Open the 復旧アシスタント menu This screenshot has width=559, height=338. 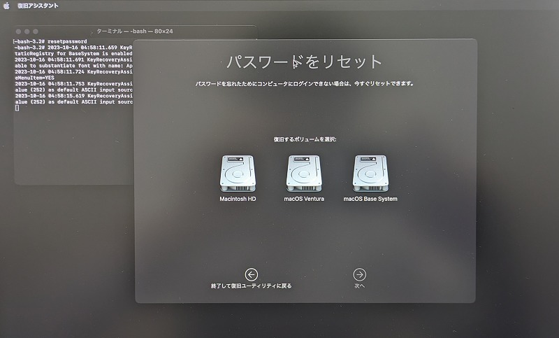tap(38, 6)
